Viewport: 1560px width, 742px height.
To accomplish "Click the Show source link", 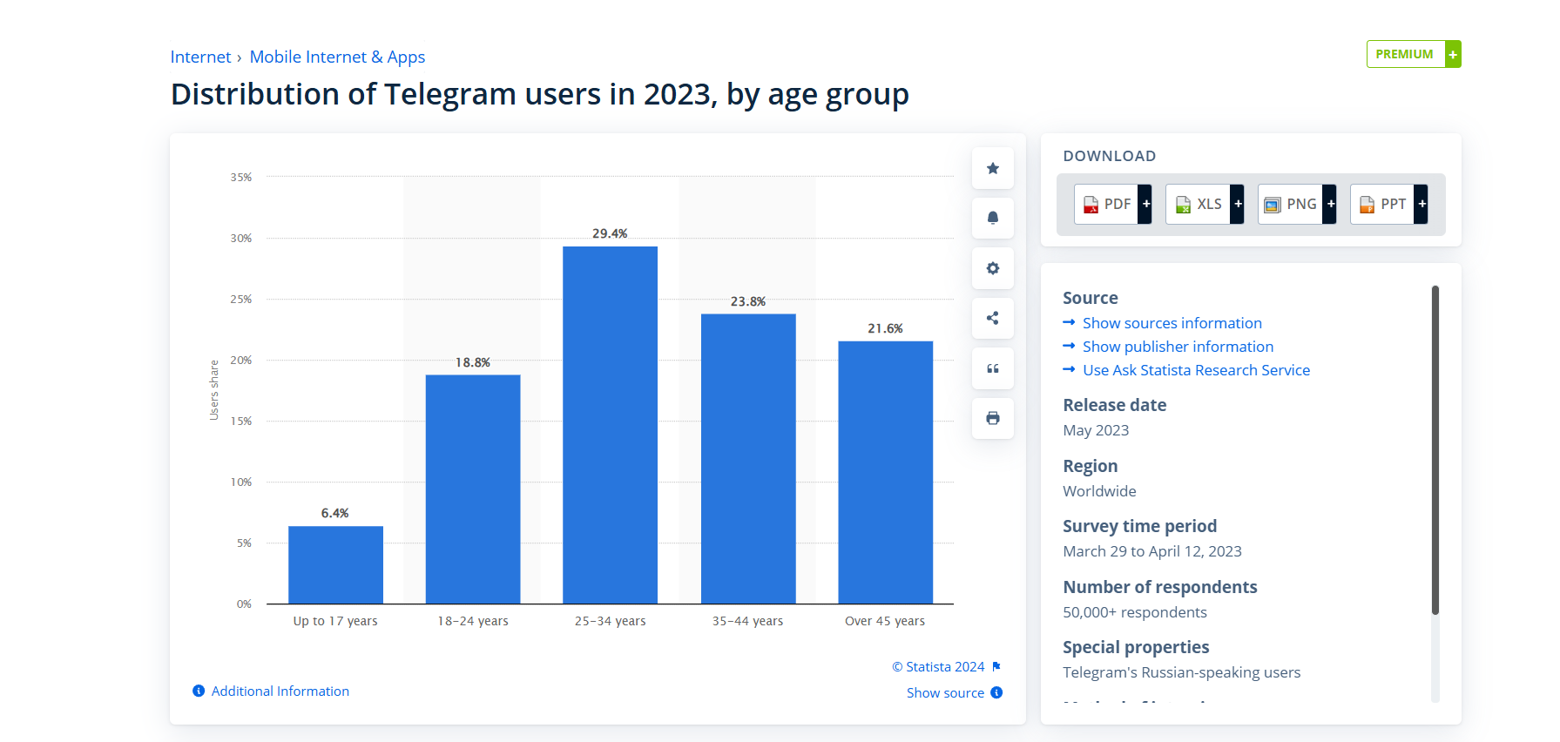I will pos(945,692).
